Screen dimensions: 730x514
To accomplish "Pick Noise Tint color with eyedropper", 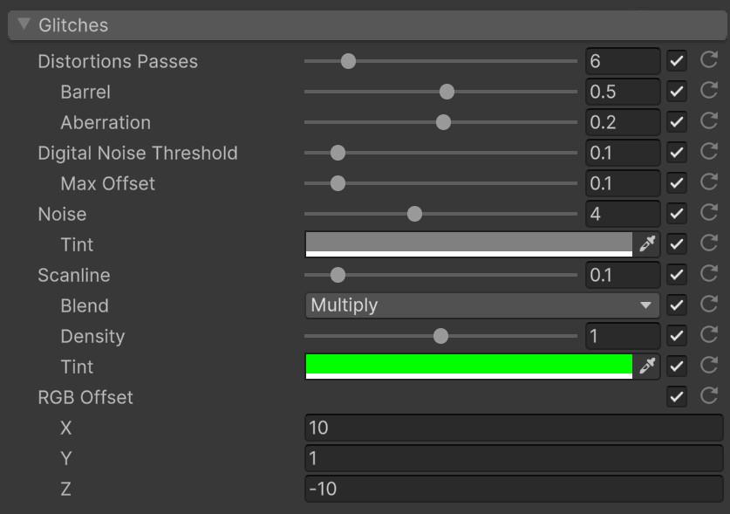I will pyautogui.click(x=647, y=244).
